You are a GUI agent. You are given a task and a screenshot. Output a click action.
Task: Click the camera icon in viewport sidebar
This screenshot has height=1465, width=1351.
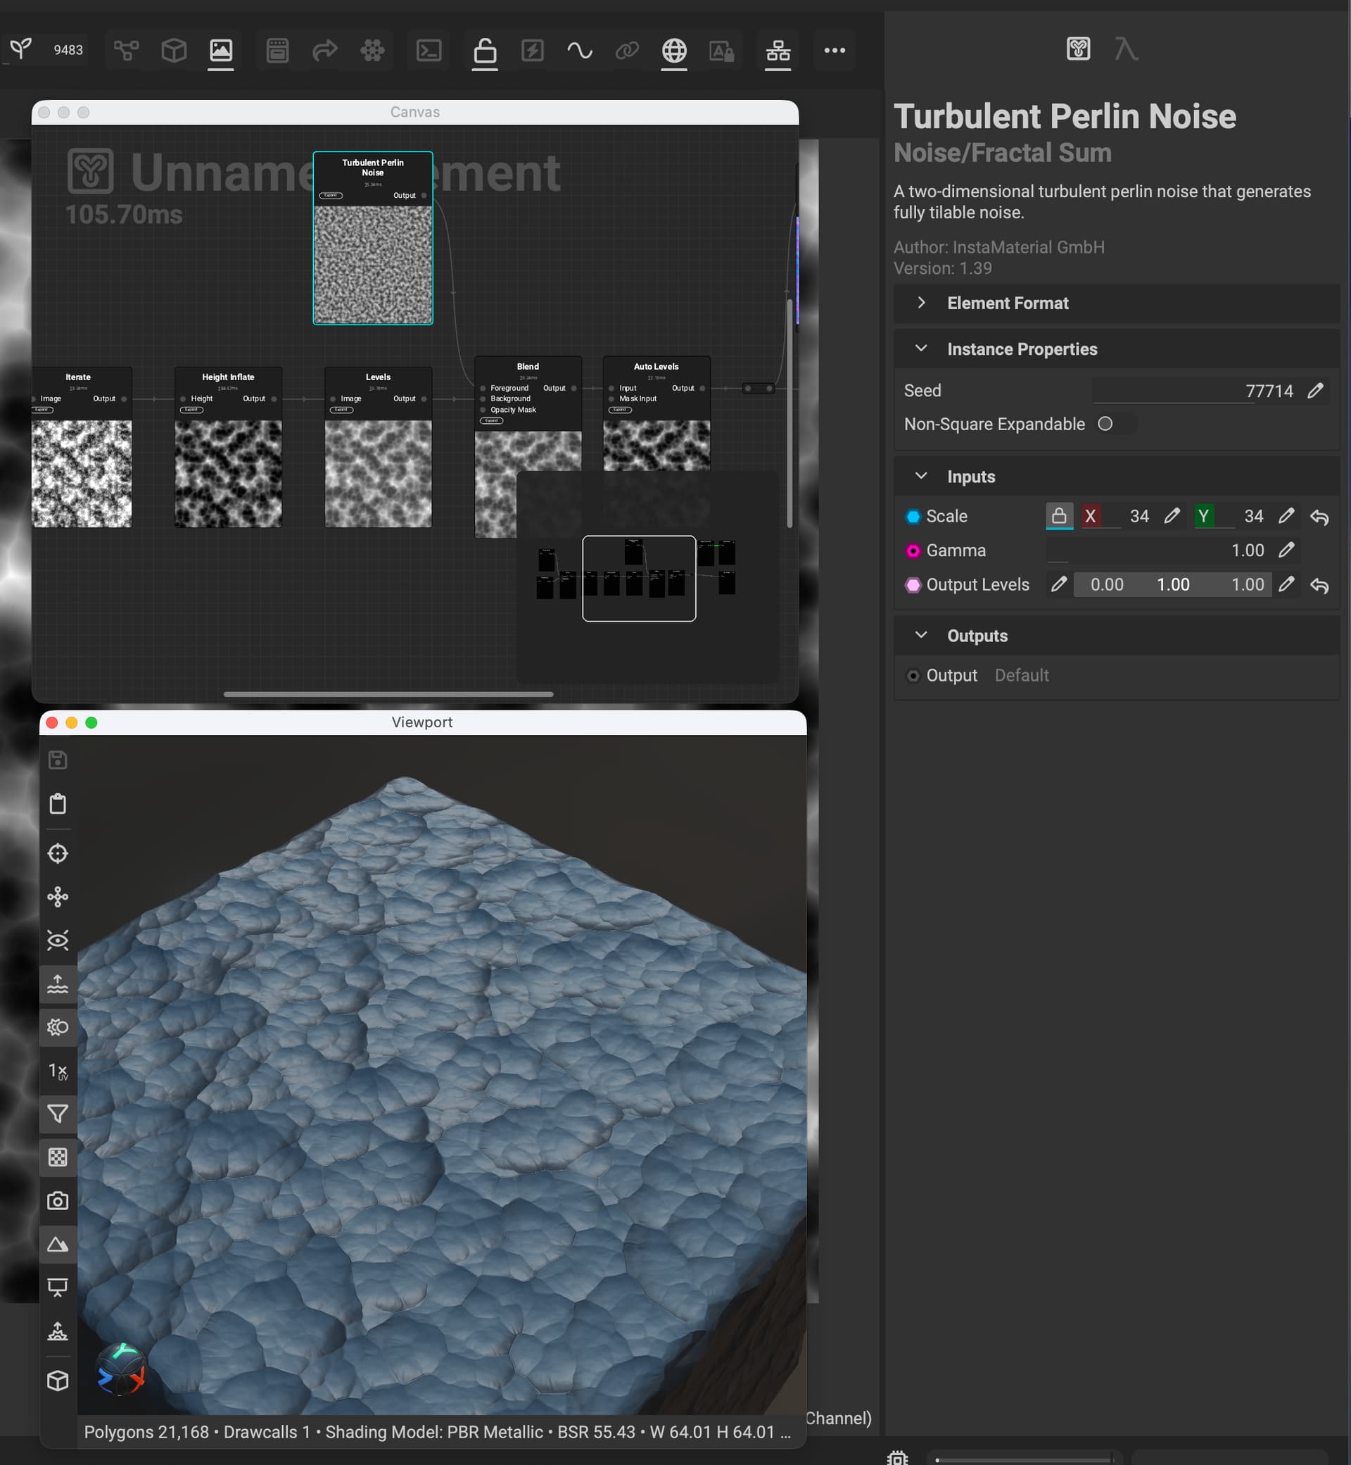coord(58,1201)
